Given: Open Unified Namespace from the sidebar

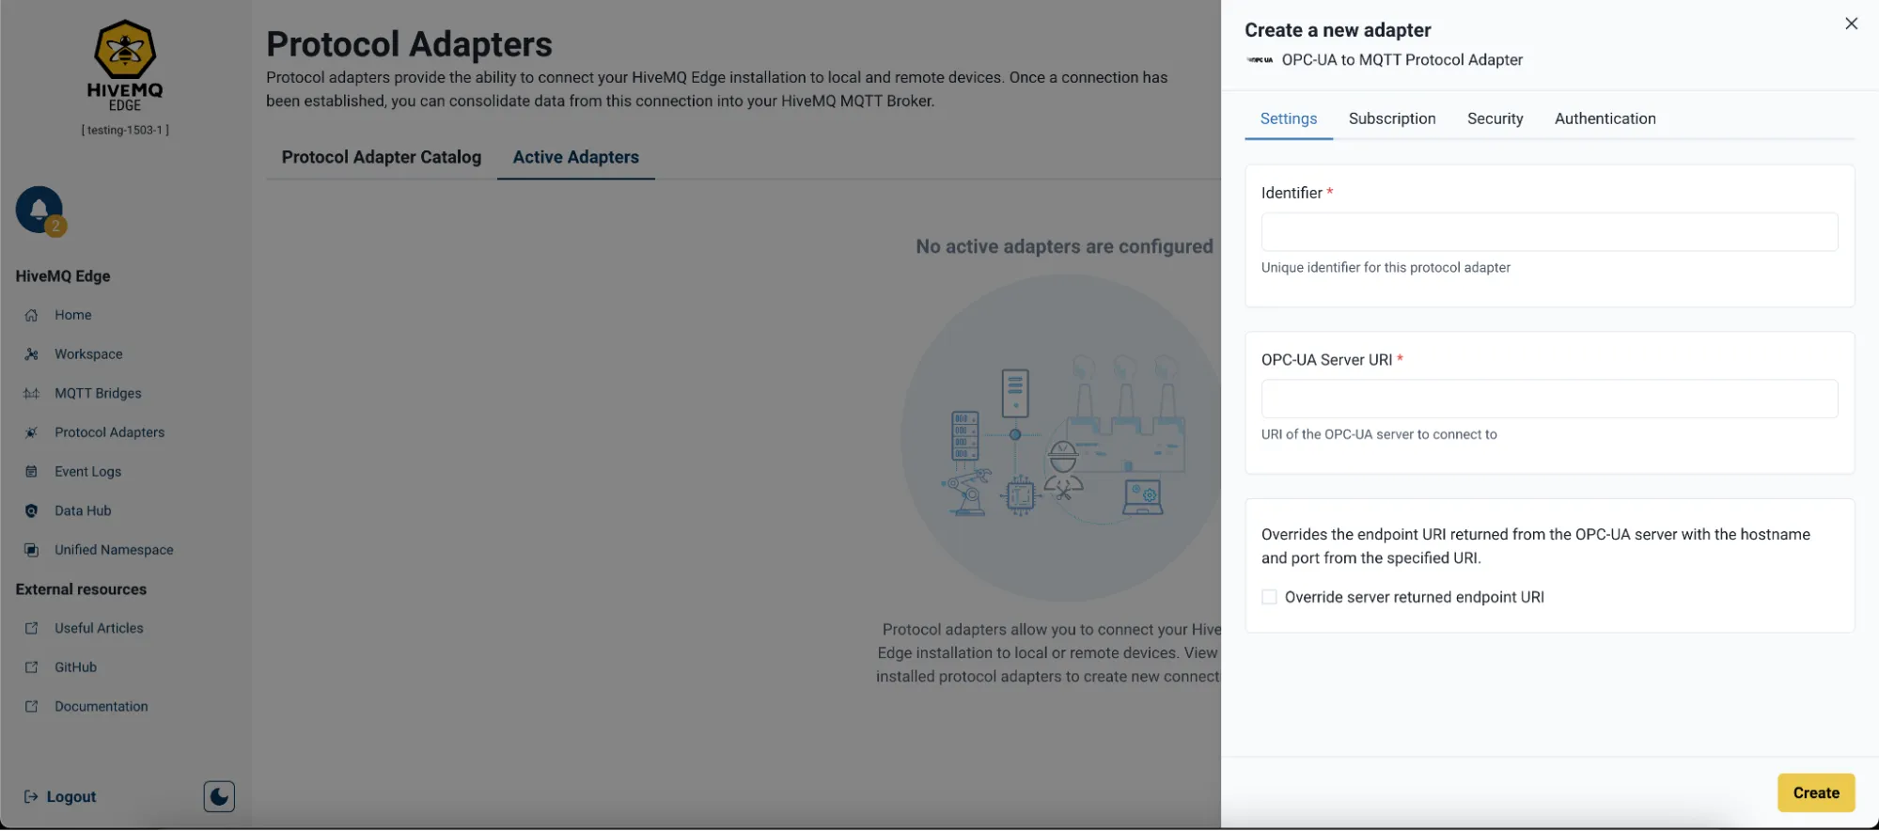Looking at the screenshot, I should pos(114,550).
